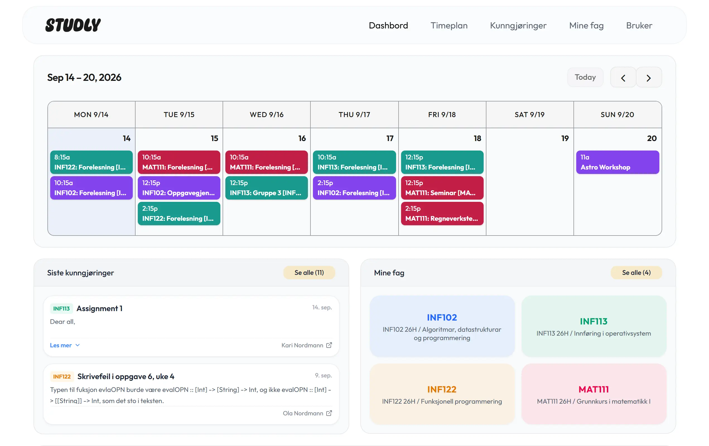Open the Kunngjøringer nav item
Image resolution: width=709 pixels, height=446 pixels.
[518, 26]
